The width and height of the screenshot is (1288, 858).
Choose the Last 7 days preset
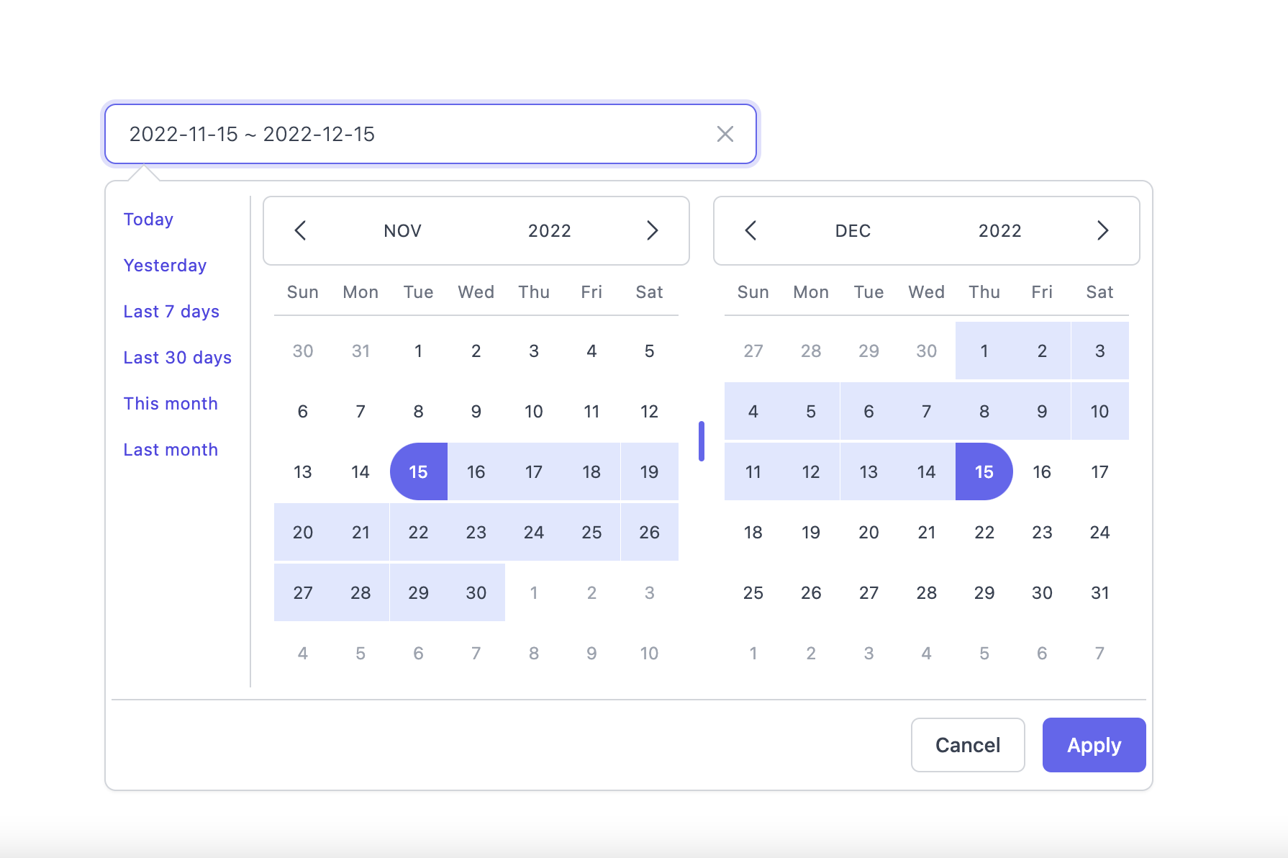[x=171, y=311]
